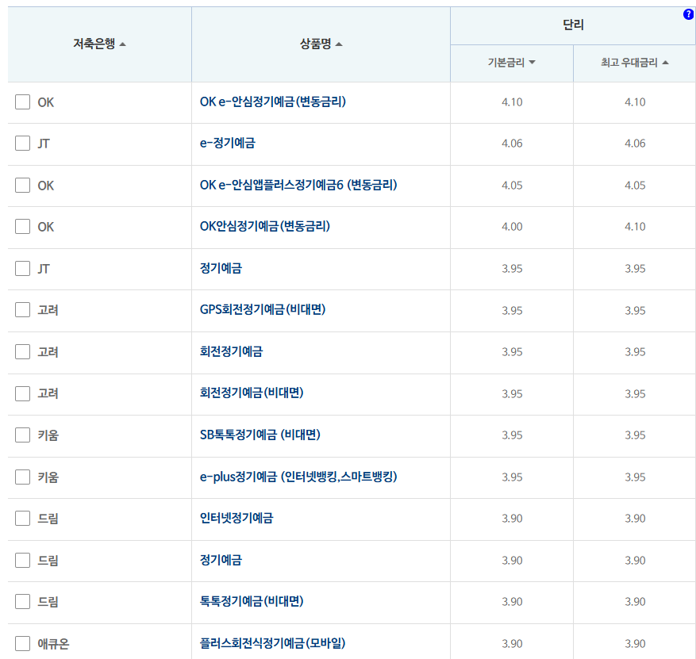
Task: Select checkbox for 드림 정기예금 row
Action: click(23, 560)
